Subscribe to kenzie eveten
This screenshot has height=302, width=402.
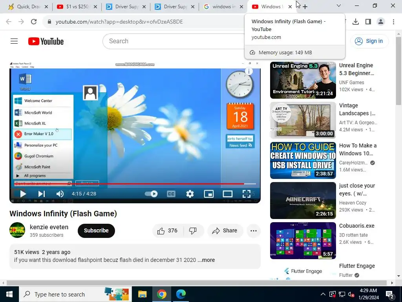(96, 230)
